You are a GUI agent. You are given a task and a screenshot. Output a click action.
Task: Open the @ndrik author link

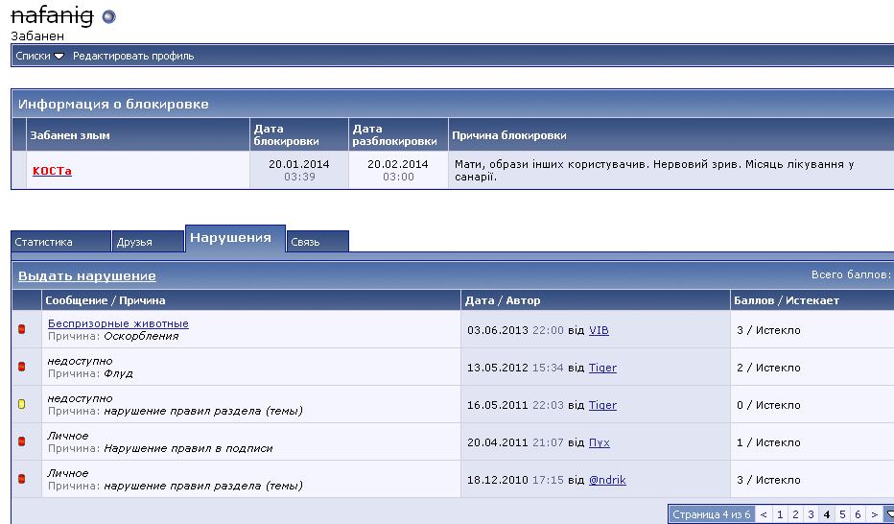tap(607, 480)
